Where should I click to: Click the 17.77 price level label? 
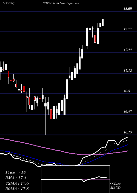click(128, 29)
